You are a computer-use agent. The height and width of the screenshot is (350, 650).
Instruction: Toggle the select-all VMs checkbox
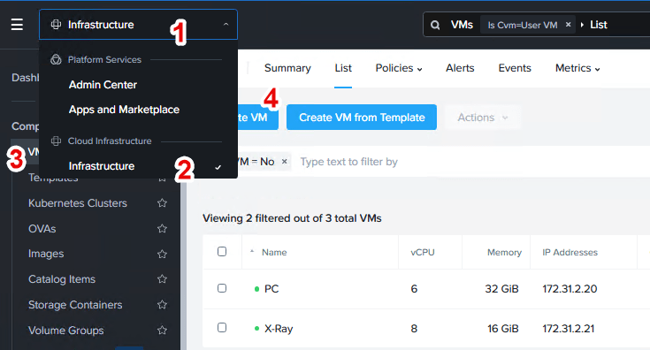coord(222,251)
